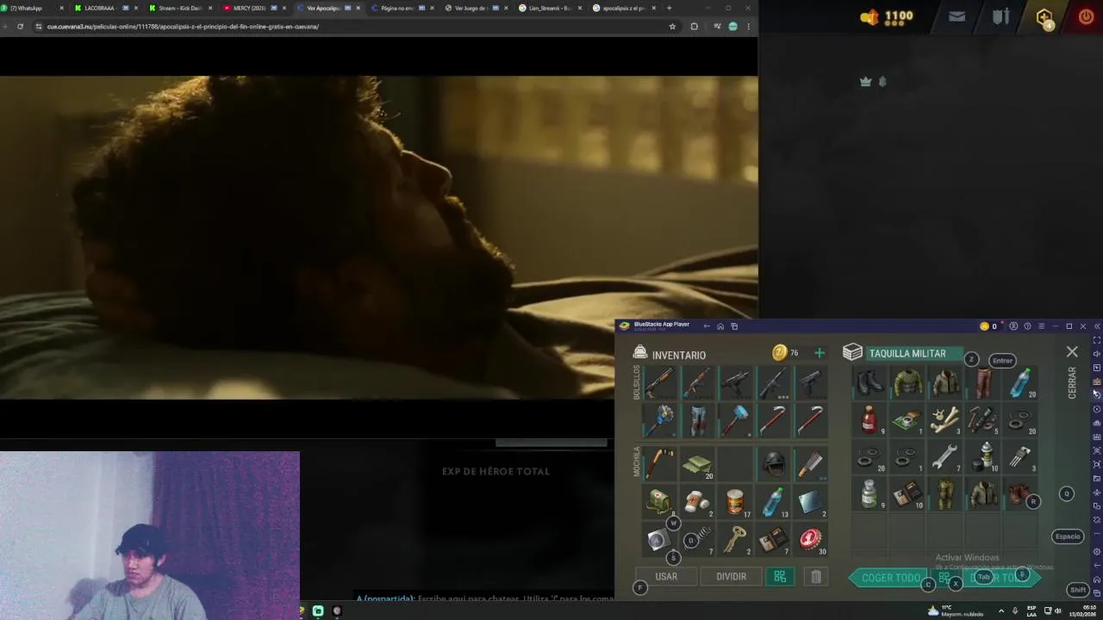
Task: Select the spray can with count 10
Action: [x=982, y=457]
